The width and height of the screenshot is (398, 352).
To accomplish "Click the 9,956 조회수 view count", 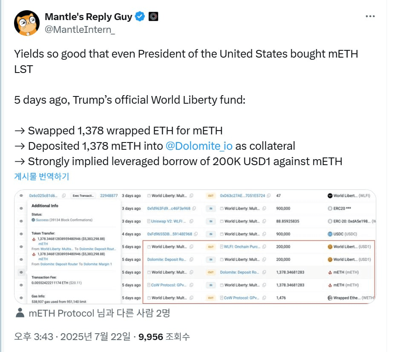I will (164, 337).
